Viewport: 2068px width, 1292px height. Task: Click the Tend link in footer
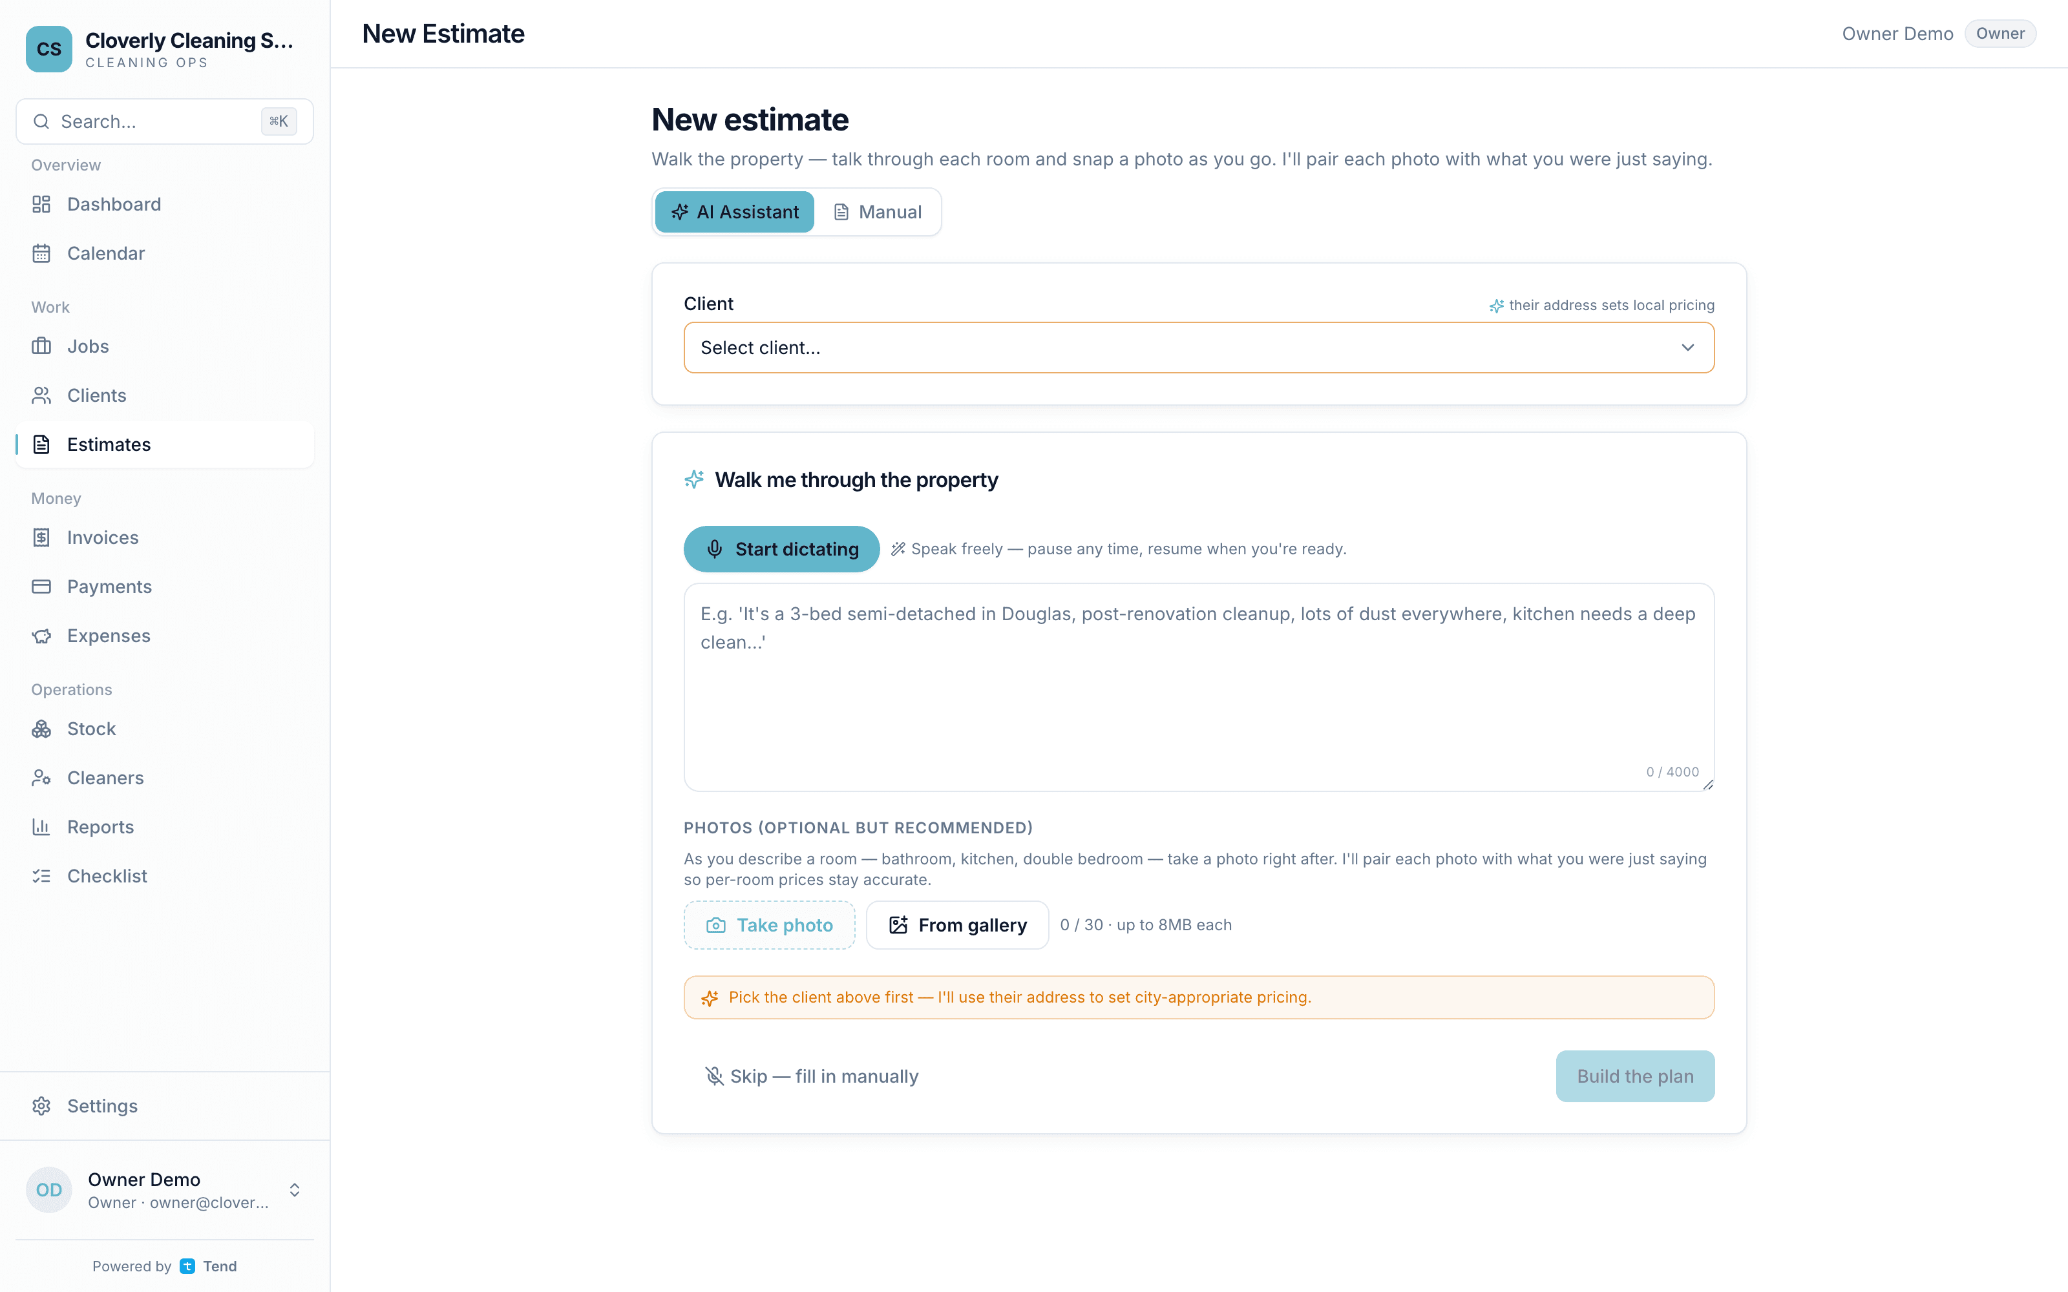point(209,1266)
